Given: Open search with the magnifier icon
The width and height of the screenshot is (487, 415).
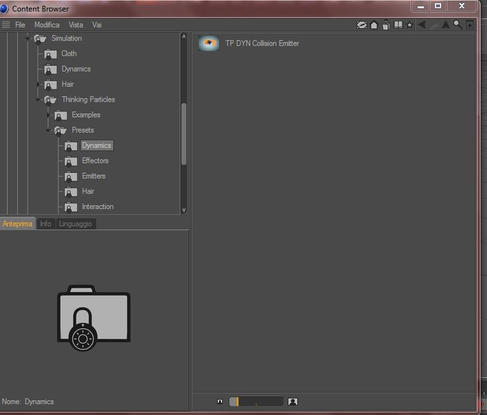Looking at the screenshot, I should 458,25.
